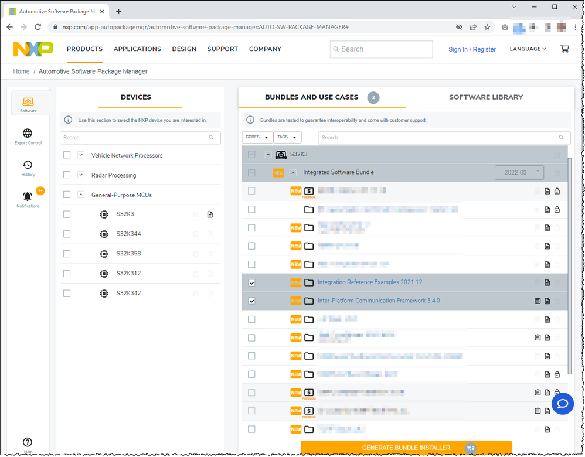This screenshot has width=585, height=457.
Task: Click the NXP logo
Action: click(x=33, y=49)
